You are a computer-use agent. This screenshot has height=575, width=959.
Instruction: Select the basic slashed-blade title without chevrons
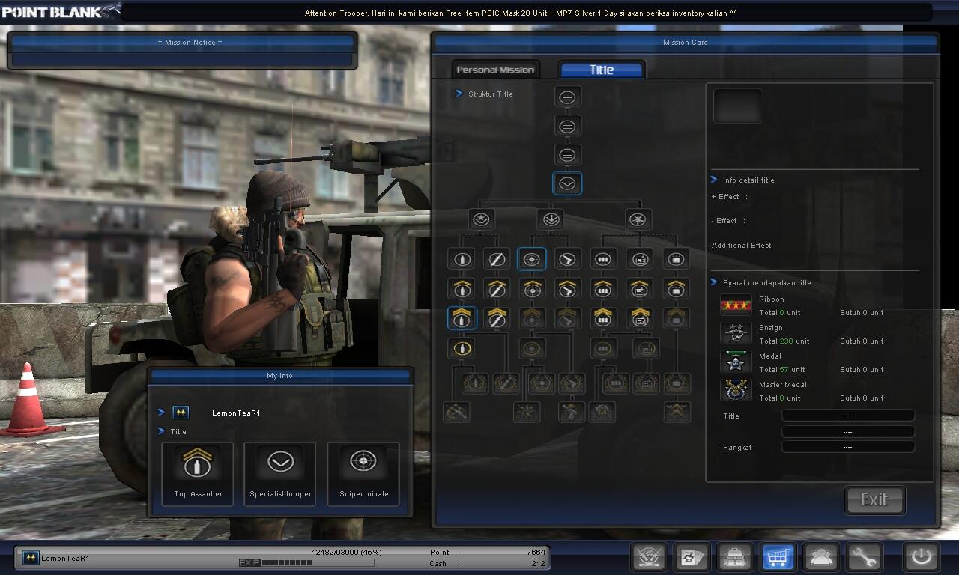click(x=497, y=259)
